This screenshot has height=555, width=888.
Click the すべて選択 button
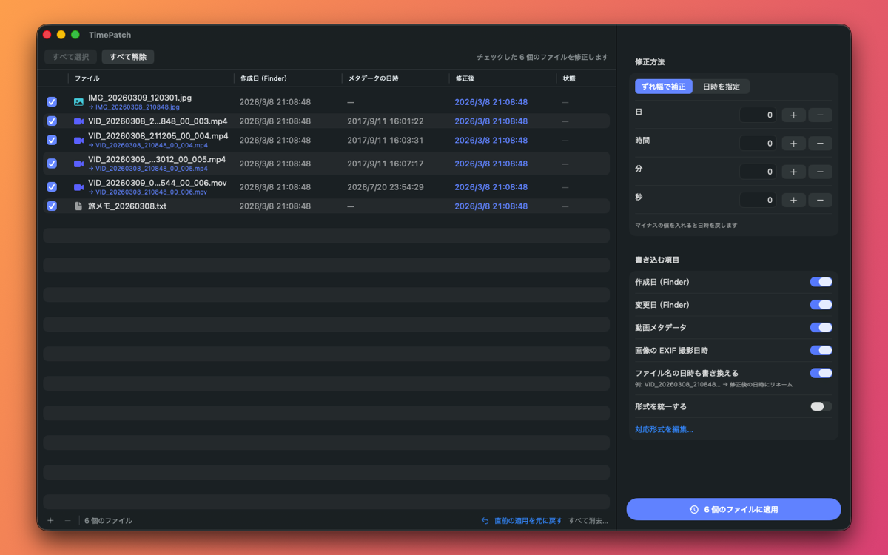70,57
